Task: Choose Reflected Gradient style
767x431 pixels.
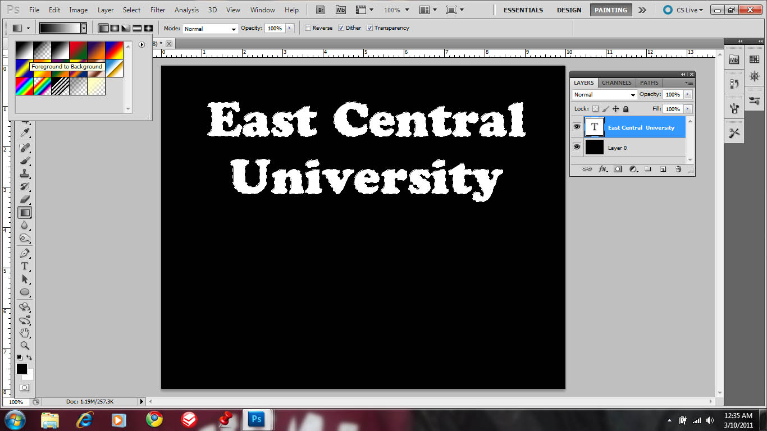Action: [x=137, y=28]
